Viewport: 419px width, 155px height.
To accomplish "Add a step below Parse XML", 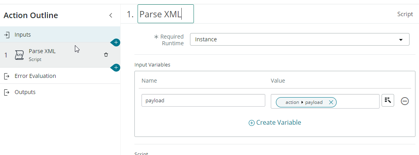I will click(116, 68).
